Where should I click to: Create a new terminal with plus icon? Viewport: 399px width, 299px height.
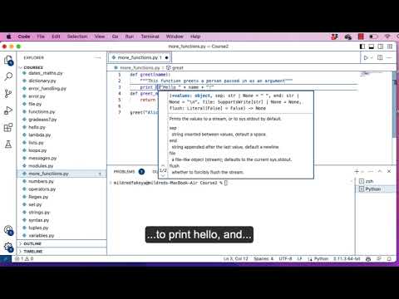coord(357,171)
